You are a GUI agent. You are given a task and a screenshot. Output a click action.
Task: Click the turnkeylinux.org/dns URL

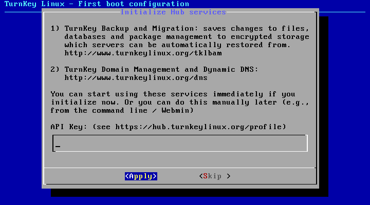click(x=136, y=78)
